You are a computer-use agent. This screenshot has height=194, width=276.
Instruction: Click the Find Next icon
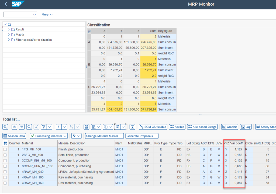36,127
